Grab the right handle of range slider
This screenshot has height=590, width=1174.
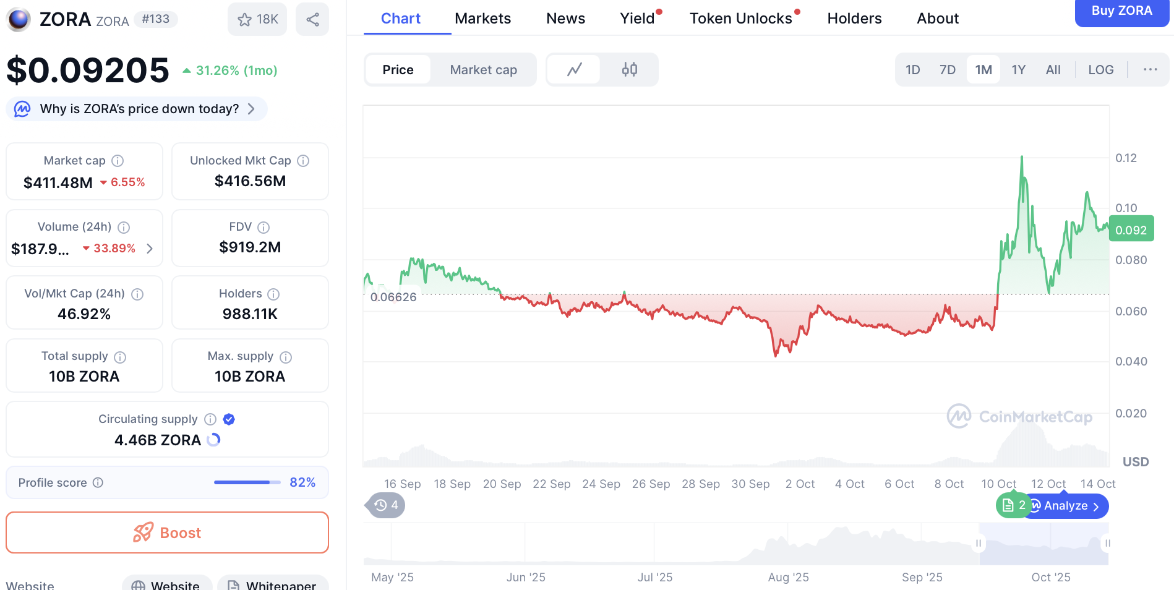[1107, 543]
